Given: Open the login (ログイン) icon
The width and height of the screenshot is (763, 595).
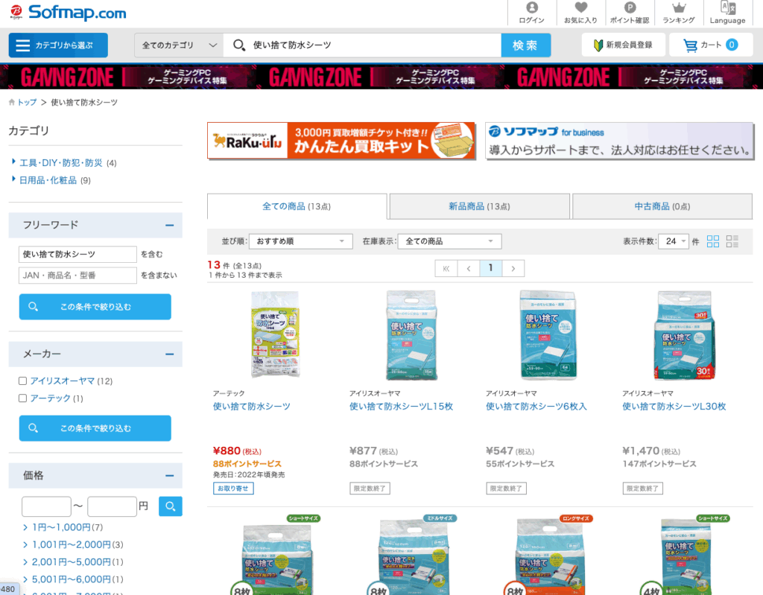Looking at the screenshot, I should pyautogui.click(x=532, y=13).
